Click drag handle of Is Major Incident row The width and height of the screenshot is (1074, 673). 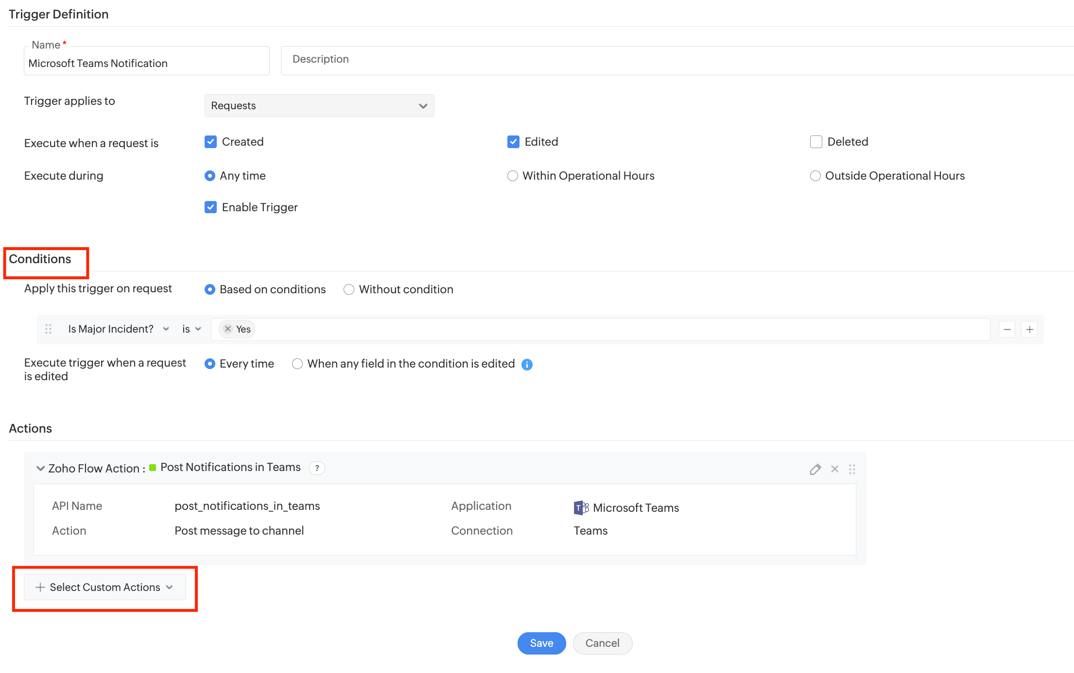coord(48,329)
